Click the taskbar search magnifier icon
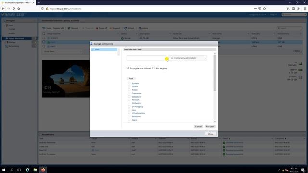This screenshot has height=173, width=308. click(x=12, y=170)
